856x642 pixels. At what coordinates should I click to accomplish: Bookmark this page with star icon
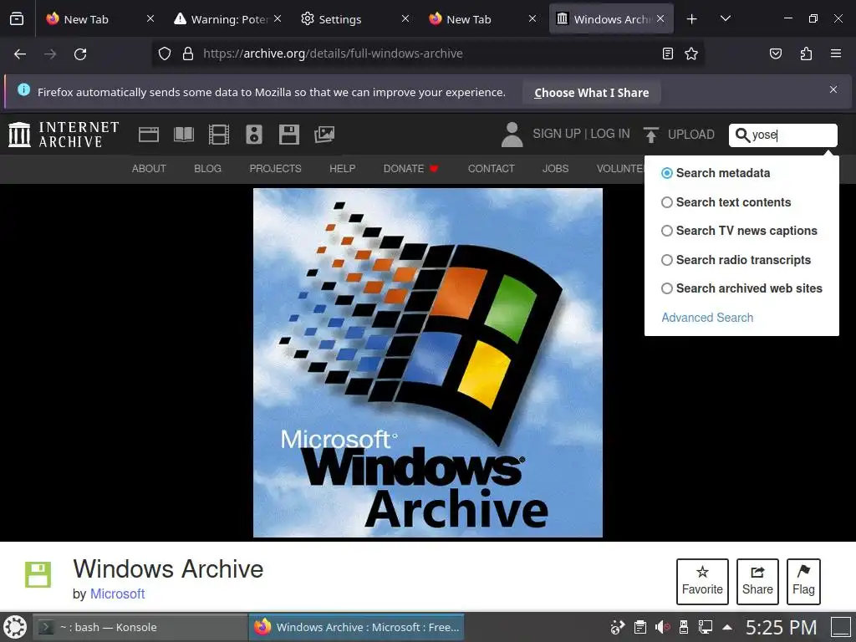tap(691, 53)
